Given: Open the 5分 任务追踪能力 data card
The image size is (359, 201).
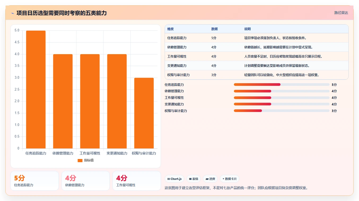Looking at the screenshot, I should click(34, 181).
